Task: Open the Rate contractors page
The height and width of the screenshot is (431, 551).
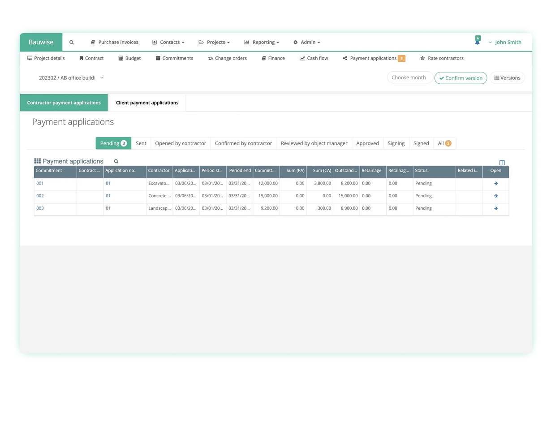Action: (441, 58)
